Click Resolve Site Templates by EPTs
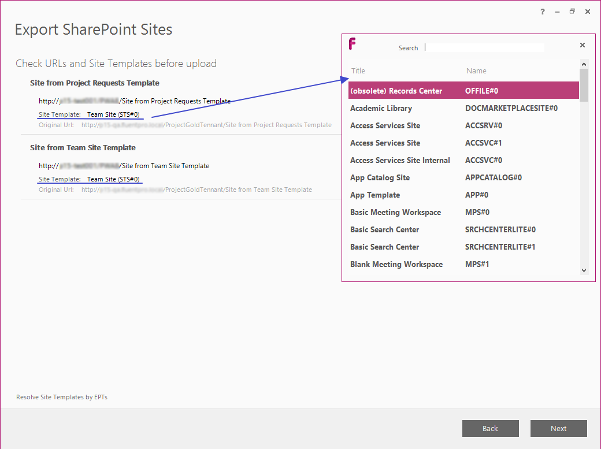 [62, 397]
